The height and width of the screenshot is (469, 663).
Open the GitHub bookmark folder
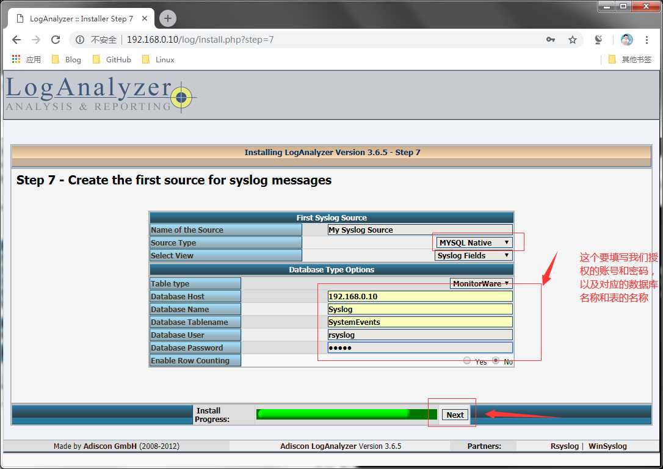(112, 59)
